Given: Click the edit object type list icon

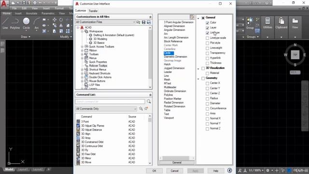Looking at the screenshot, I should point(192,17).
